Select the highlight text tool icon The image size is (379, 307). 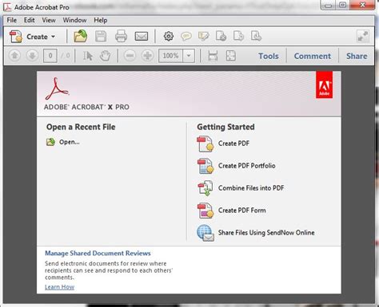coord(204,36)
